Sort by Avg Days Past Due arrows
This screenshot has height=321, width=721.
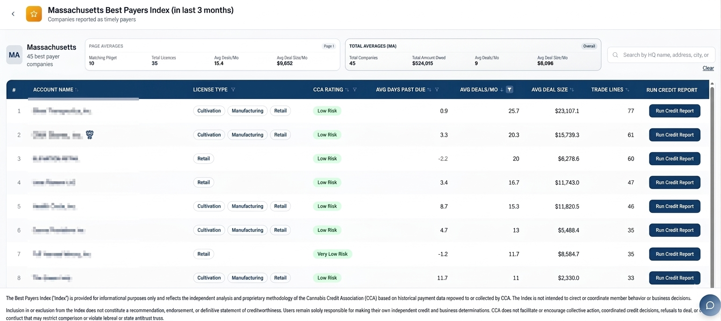[429, 90]
